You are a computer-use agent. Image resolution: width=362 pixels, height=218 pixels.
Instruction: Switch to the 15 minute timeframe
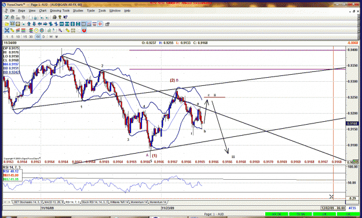(25, 37)
